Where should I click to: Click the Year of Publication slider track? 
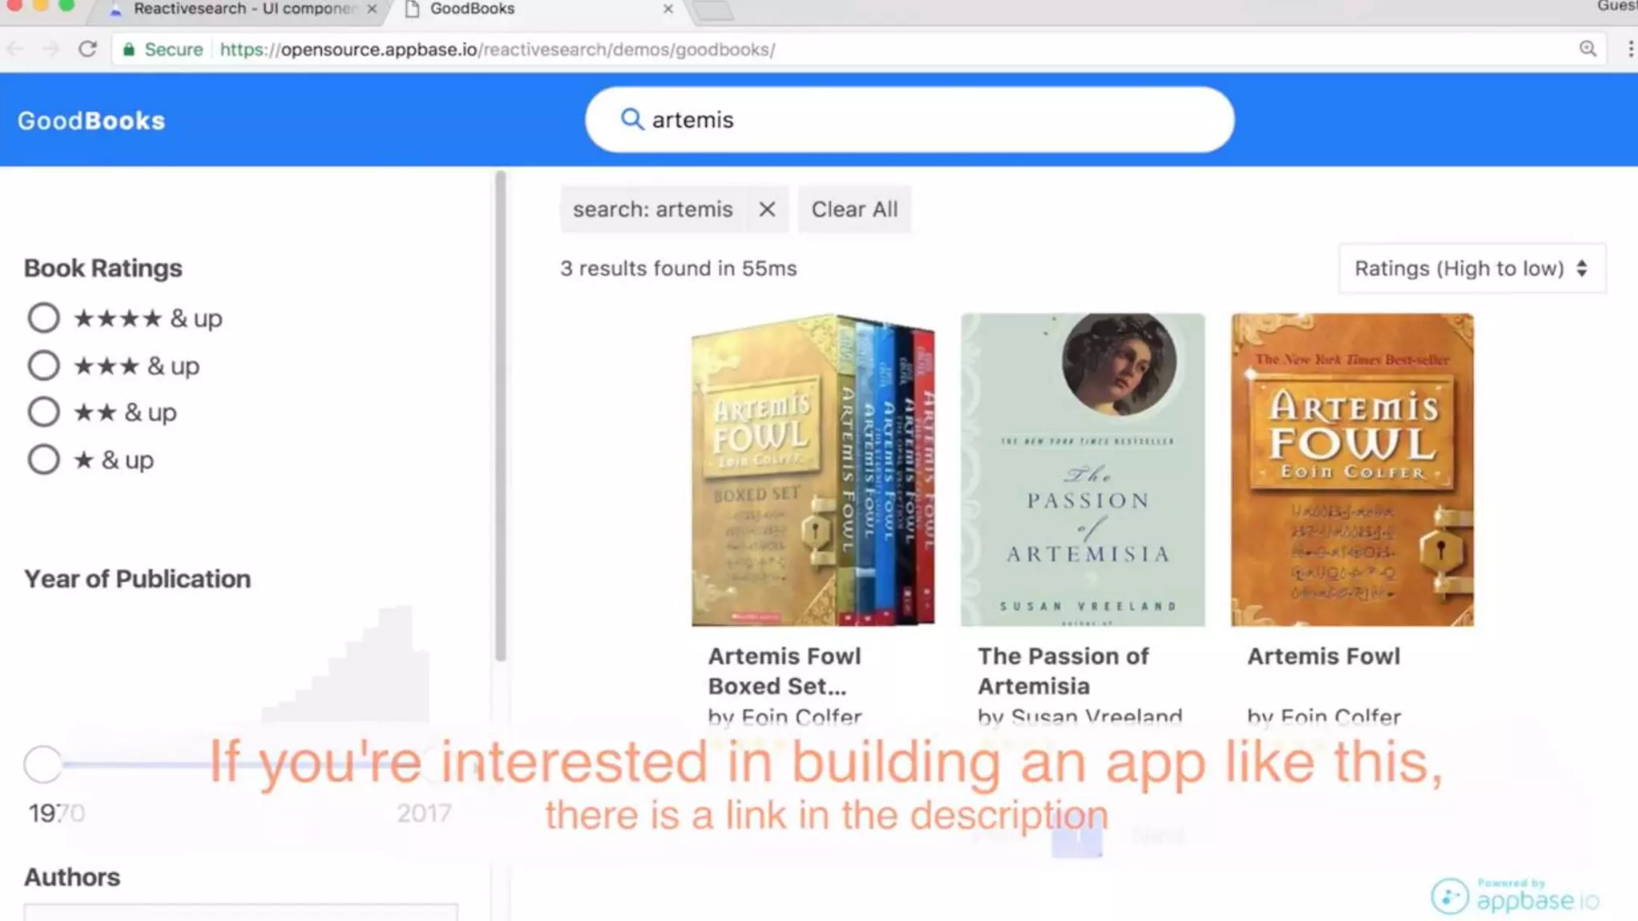[x=240, y=764]
